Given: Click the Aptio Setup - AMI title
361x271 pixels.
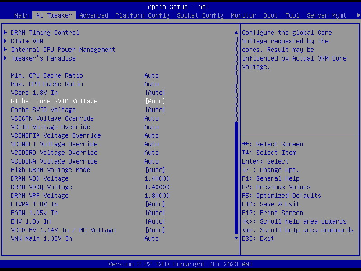Looking at the screenshot, I should click(179, 7).
